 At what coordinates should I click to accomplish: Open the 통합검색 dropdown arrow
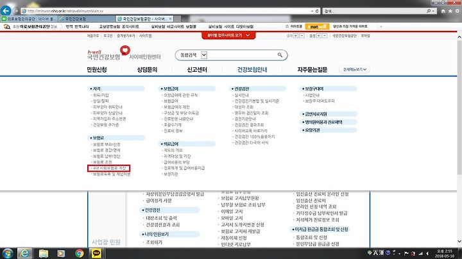click(x=204, y=55)
